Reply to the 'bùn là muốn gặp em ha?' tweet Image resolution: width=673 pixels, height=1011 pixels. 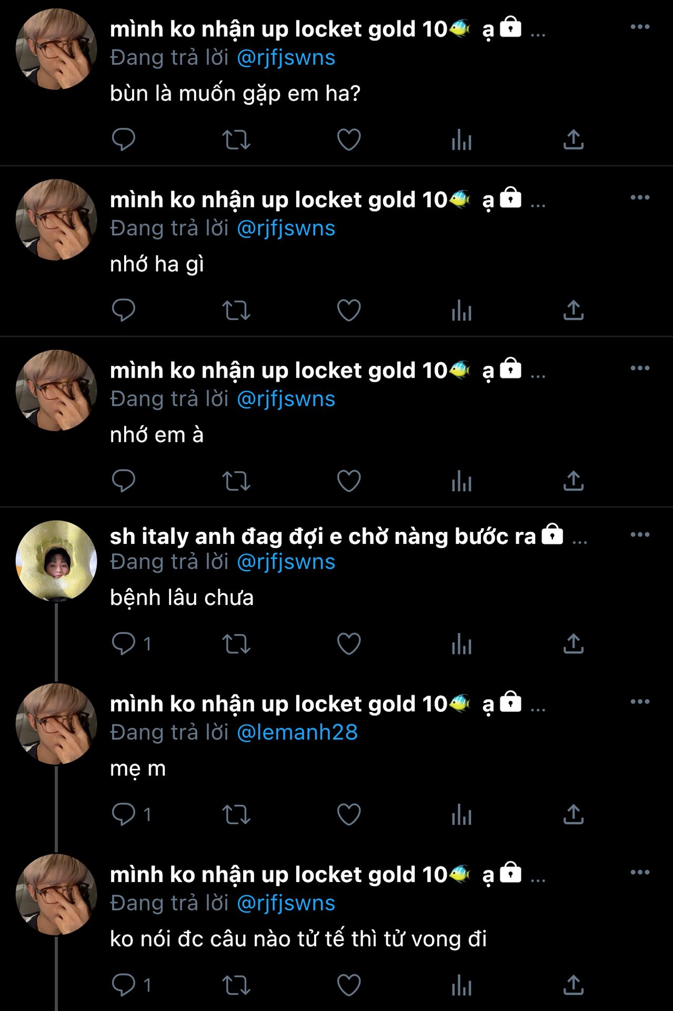(x=124, y=140)
